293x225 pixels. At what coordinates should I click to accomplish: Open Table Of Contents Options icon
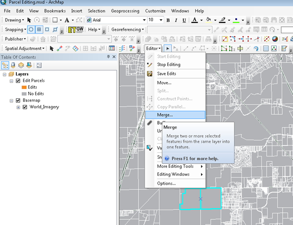[x=39, y=65]
